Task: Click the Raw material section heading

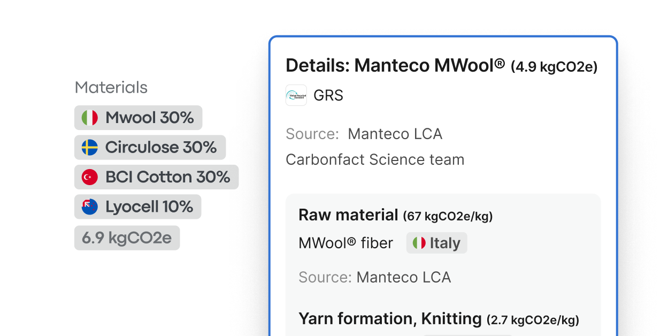Action: 348,215
